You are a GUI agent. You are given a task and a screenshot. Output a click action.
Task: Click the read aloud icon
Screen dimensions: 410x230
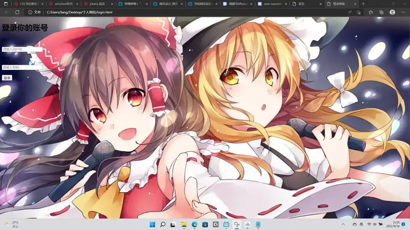(350, 12)
